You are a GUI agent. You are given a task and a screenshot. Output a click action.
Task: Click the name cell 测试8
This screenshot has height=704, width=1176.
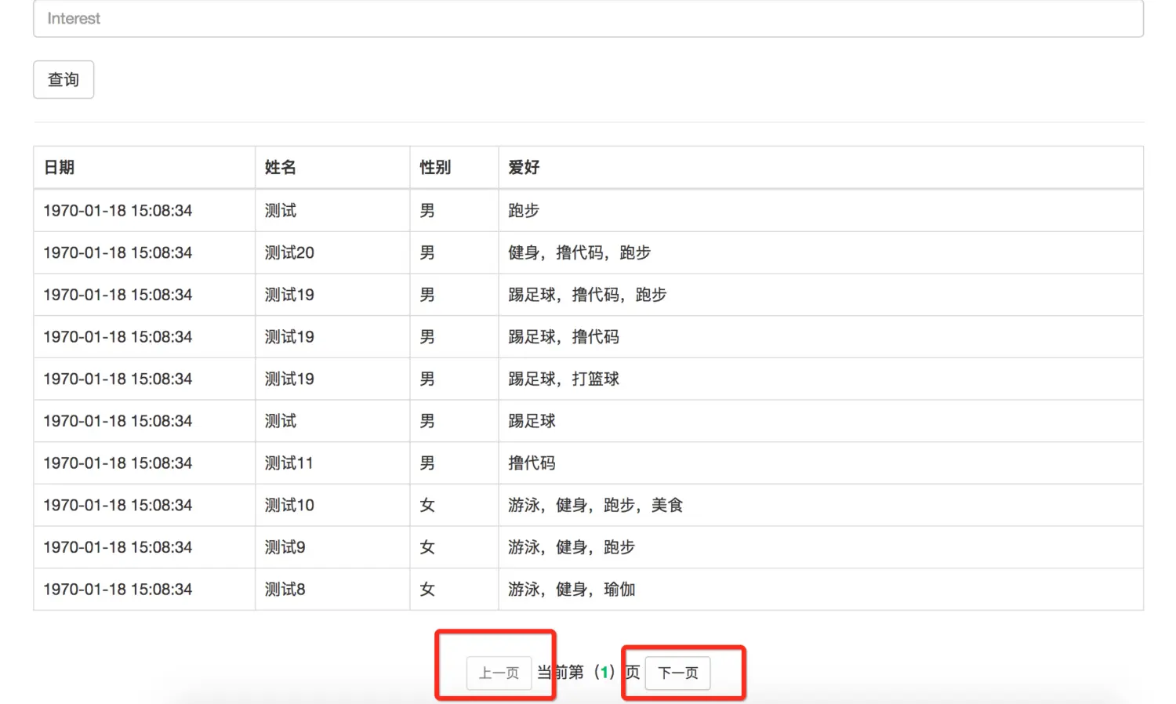pos(285,590)
